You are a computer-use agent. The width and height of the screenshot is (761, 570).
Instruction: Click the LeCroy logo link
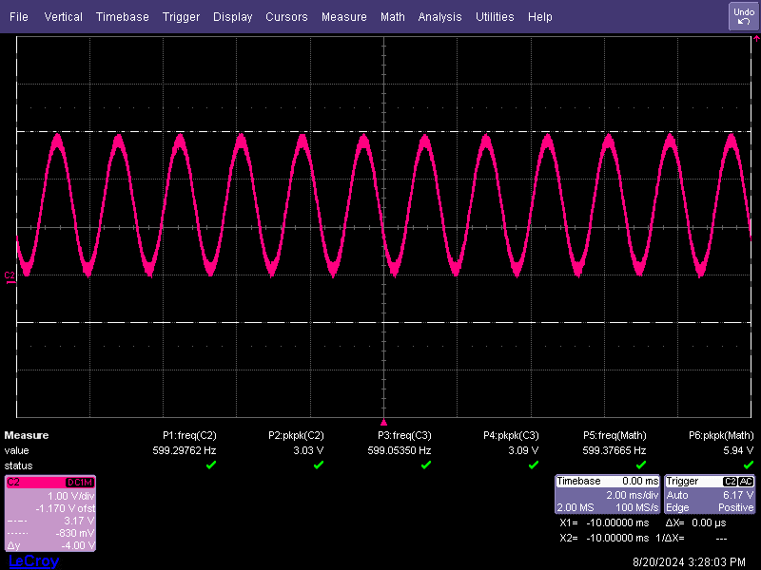click(33, 561)
